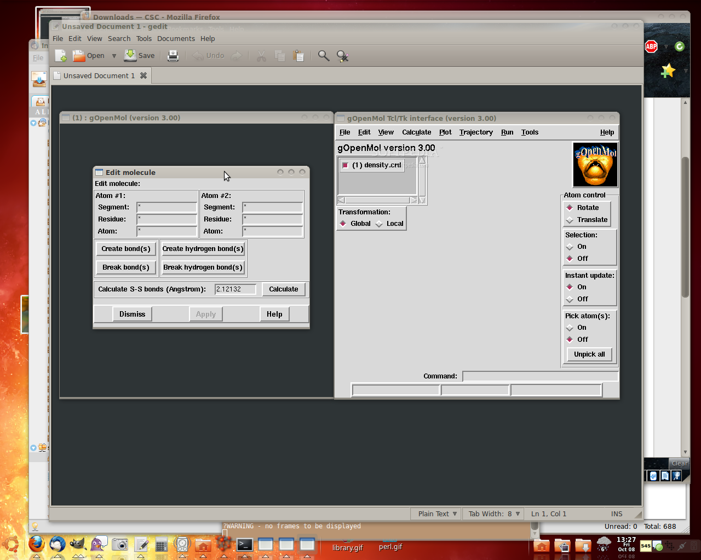Open GIMP from the dock
This screenshot has width=701, height=560.
tap(78, 544)
